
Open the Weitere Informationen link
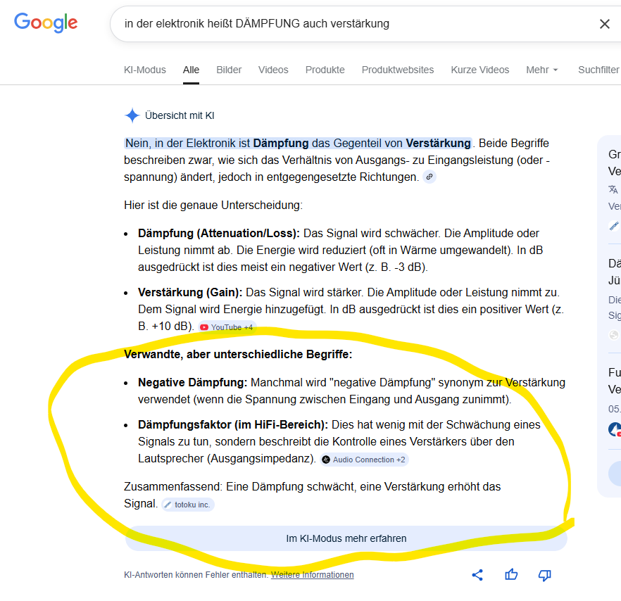click(x=312, y=575)
